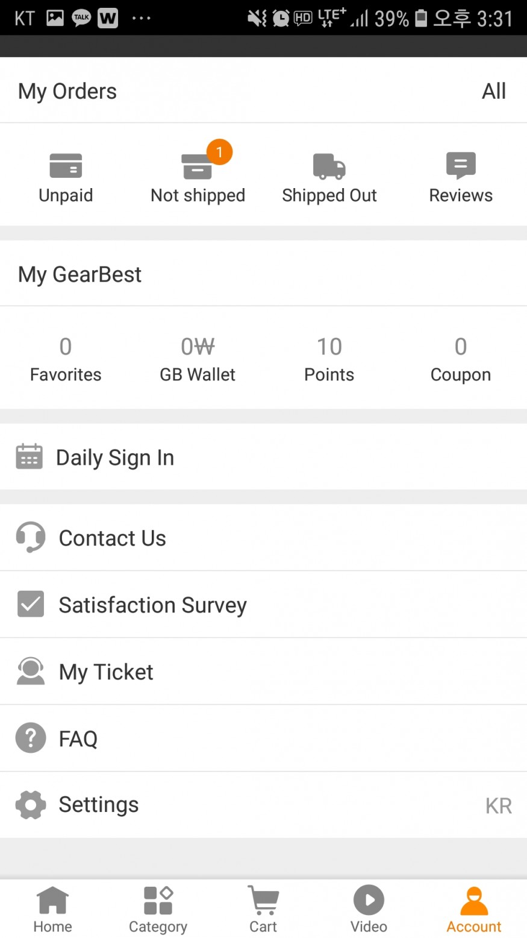
Task: Go to the Cart tab
Action: 263,909
